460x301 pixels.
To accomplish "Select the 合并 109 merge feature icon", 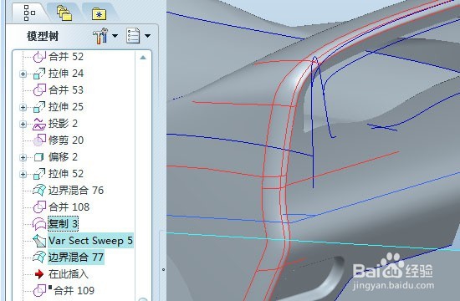I will point(39,291).
